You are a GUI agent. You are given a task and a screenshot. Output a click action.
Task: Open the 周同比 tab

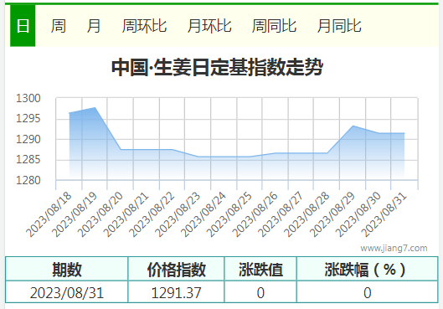(x=274, y=26)
